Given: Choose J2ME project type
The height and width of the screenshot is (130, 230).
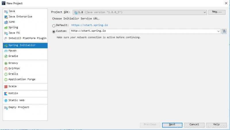Looking at the screenshot, I should tap(25, 22).
